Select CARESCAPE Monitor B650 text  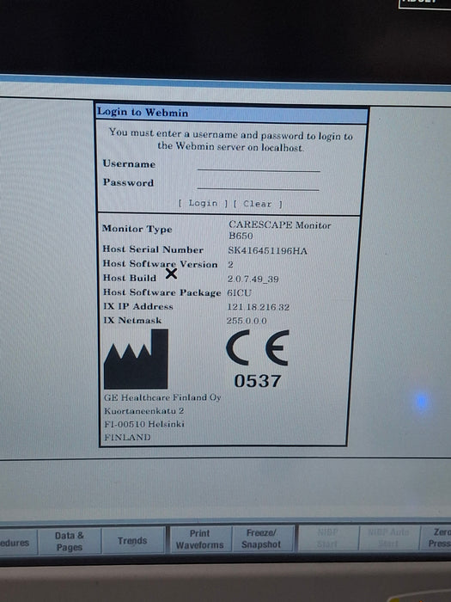(279, 230)
